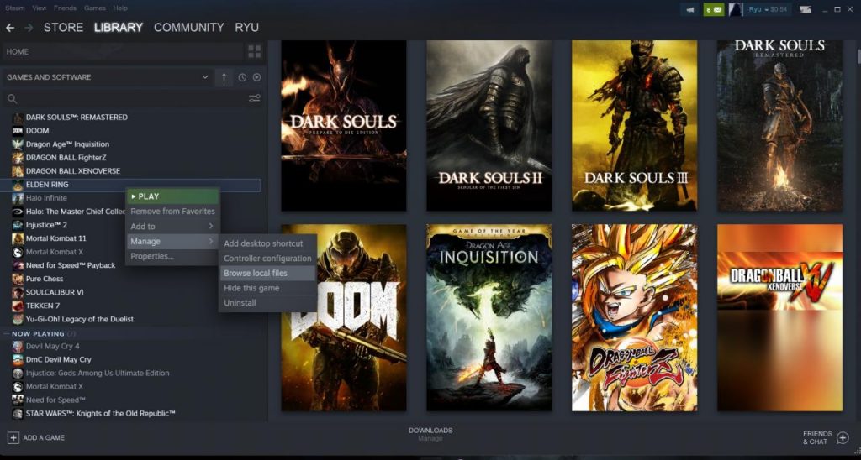Click the Add a Game plus icon
The image size is (861, 460).
tap(13, 437)
